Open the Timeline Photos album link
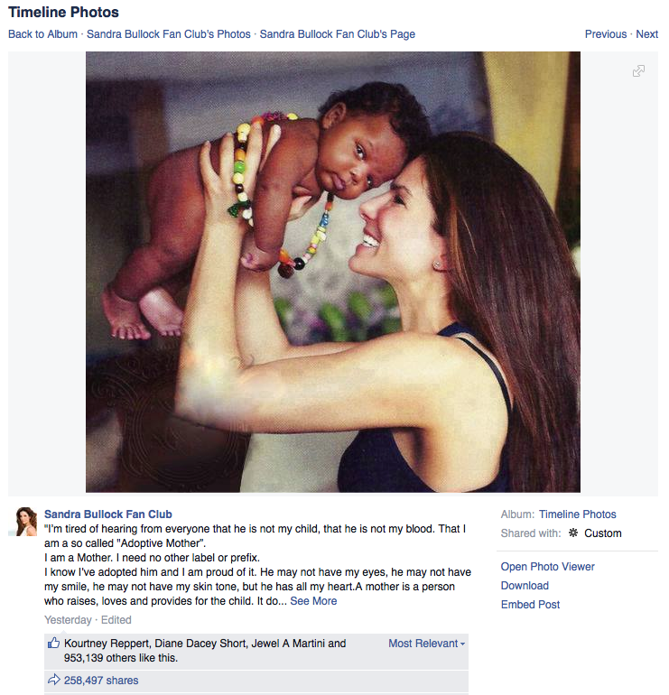The height and width of the screenshot is (695, 669). (578, 514)
